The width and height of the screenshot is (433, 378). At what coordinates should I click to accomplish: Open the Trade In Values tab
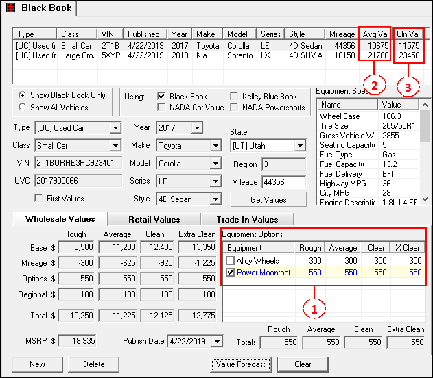(248, 219)
